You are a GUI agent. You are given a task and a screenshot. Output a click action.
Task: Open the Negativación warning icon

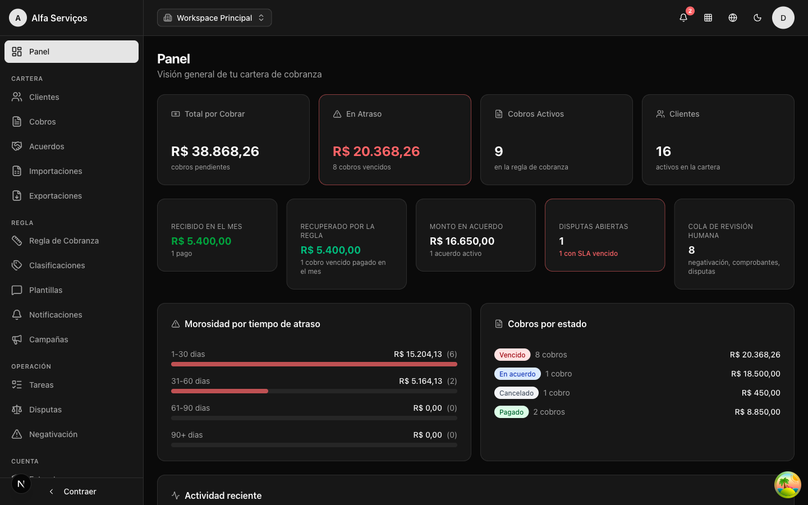point(17,434)
